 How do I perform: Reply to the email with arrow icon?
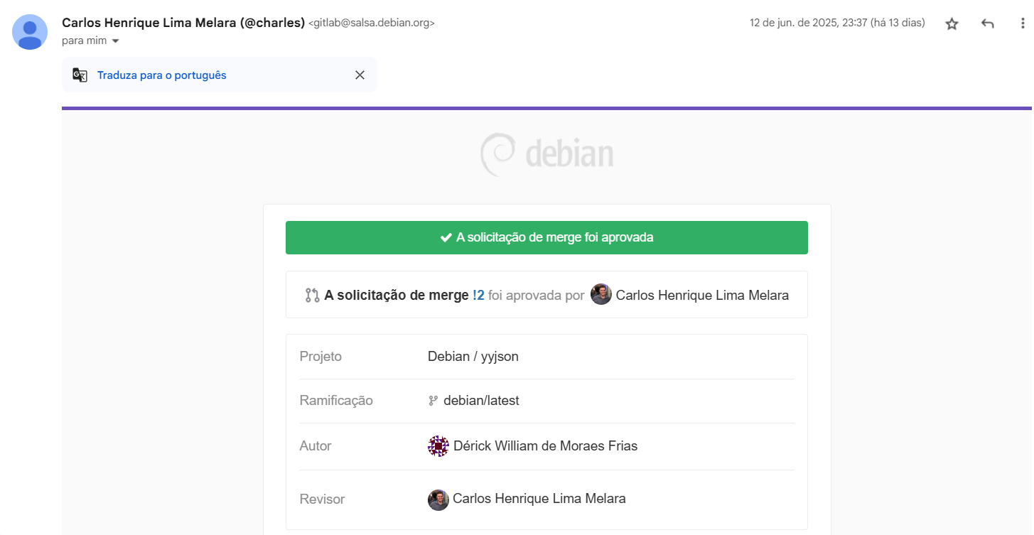(987, 23)
